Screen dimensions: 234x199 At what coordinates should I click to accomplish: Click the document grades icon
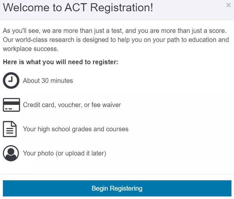(x=10, y=129)
